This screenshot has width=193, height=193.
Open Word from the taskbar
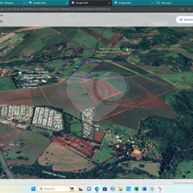pos(144,189)
